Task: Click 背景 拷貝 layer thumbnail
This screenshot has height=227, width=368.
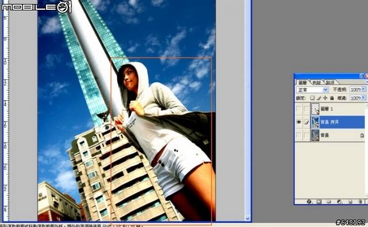Action: pos(315,122)
